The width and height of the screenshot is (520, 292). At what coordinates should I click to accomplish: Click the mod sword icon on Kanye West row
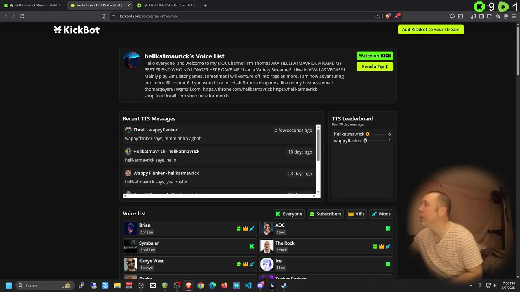(x=252, y=264)
